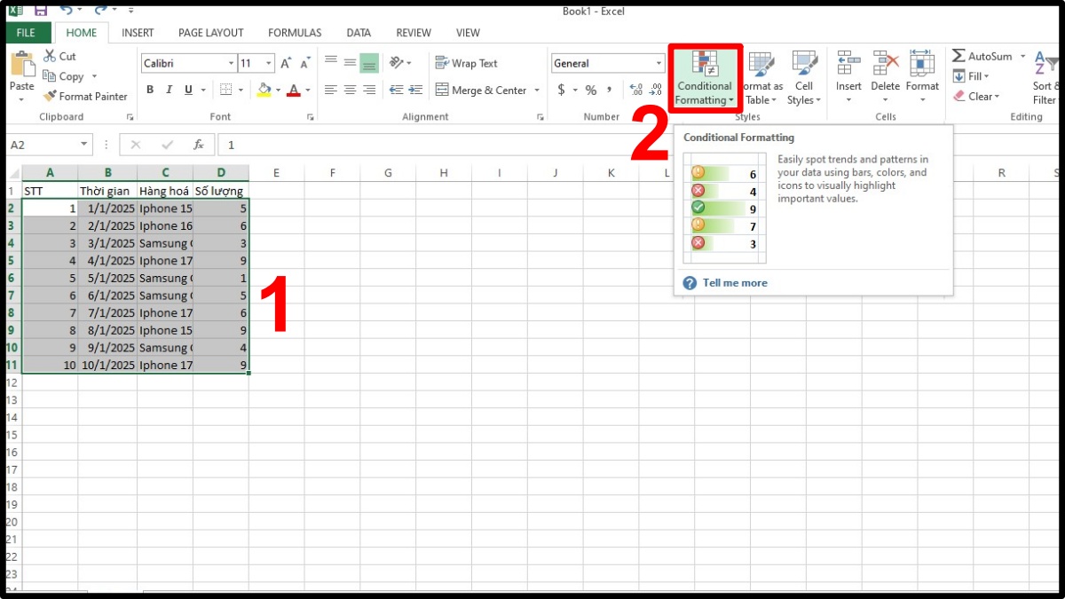
Task: Apply Percent Style
Action: coord(591,90)
